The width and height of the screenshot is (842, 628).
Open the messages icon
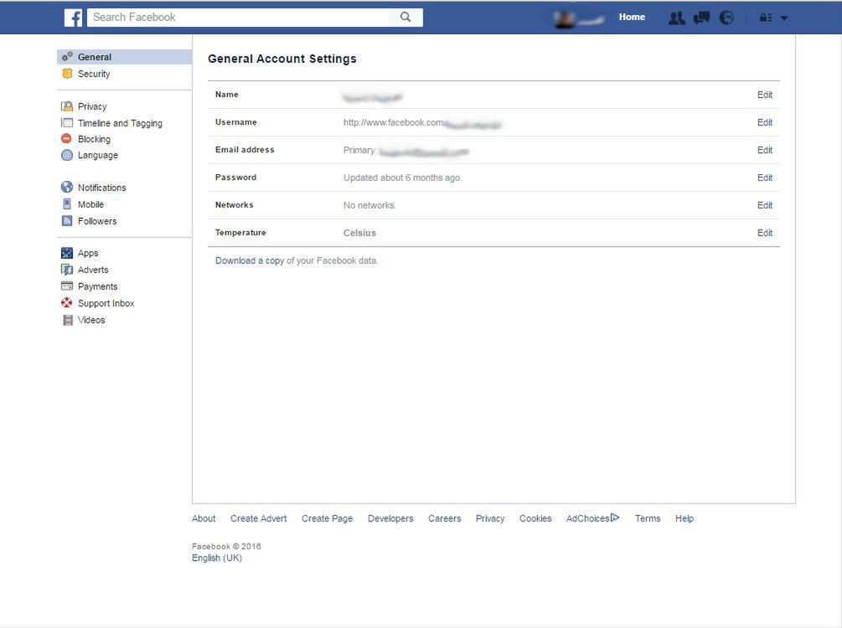pos(701,18)
